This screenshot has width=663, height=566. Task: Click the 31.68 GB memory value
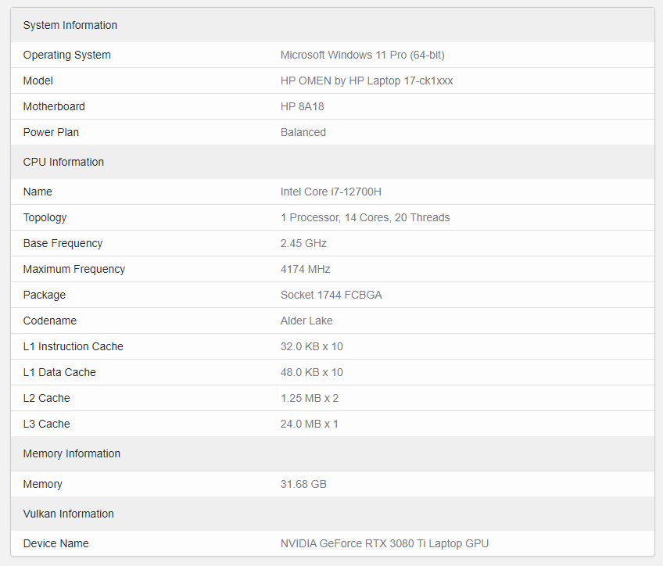pos(303,484)
